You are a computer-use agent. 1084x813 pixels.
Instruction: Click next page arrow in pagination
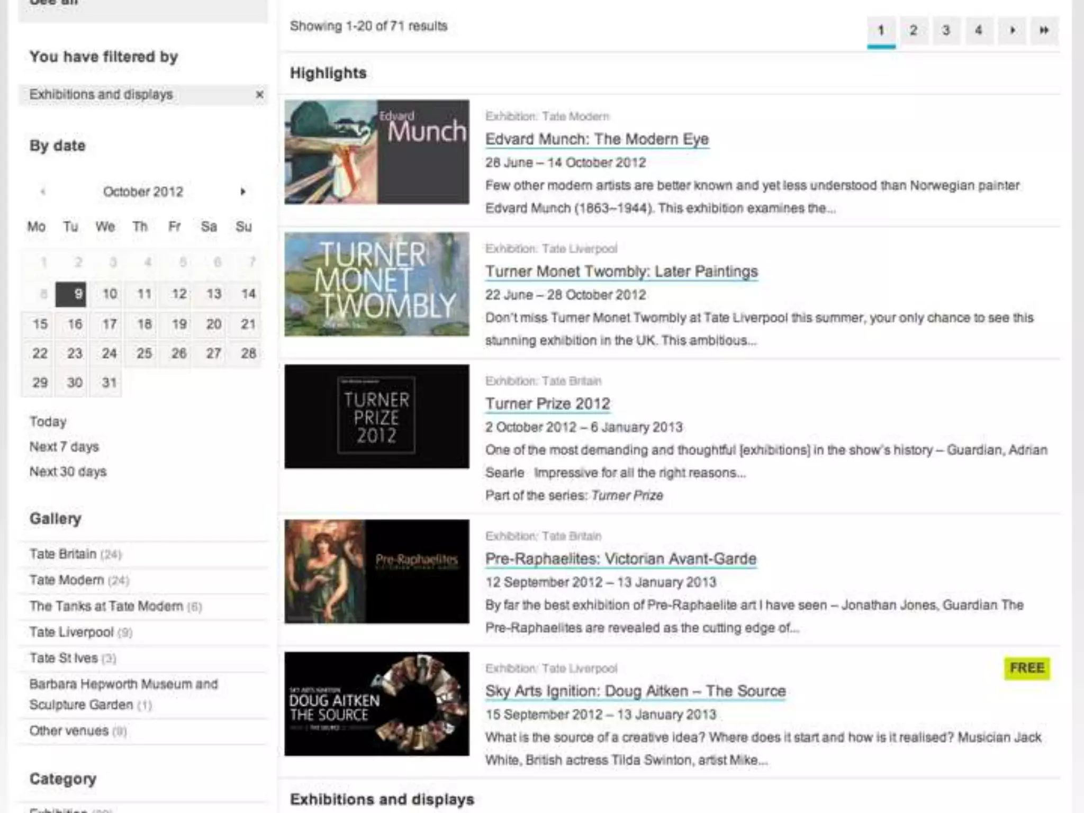click(x=1011, y=31)
